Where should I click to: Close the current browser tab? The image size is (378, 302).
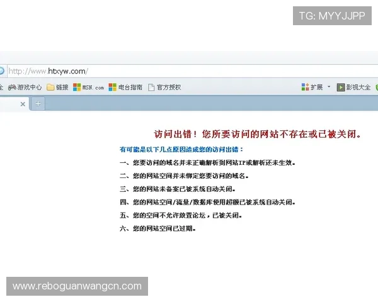[x=23, y=104]
